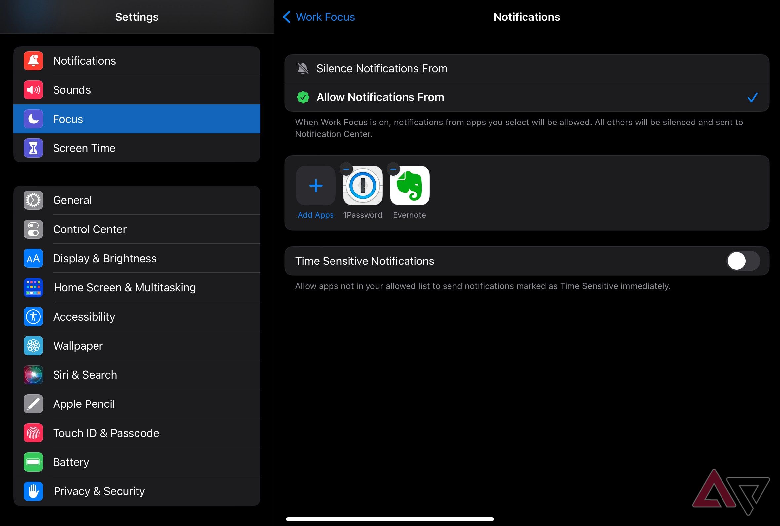Viewport: 780px width, 526px height.
Task: Open the Siri & Search icon
Action: [33, 375]
